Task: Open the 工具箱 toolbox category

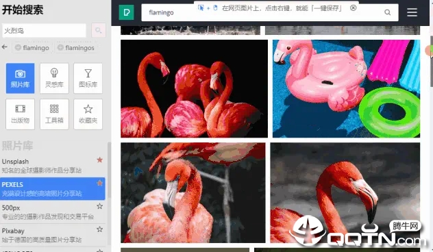Action: coord(54,114)
